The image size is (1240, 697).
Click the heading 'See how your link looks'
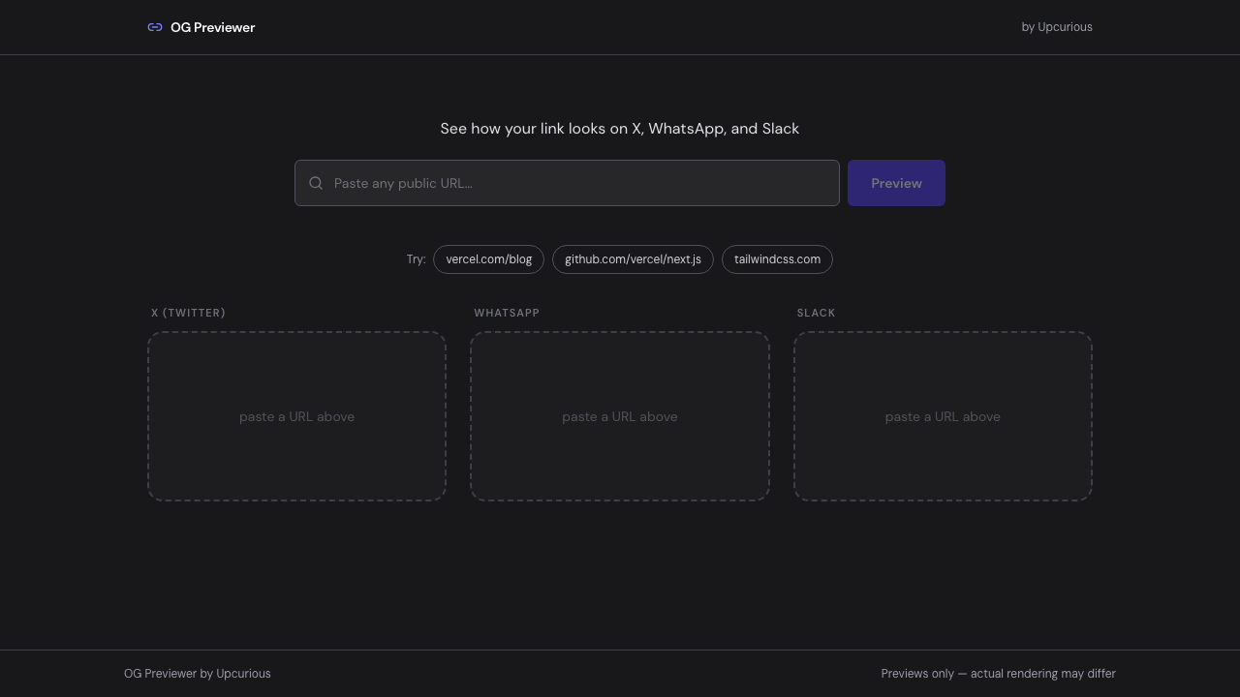[620, 128]
